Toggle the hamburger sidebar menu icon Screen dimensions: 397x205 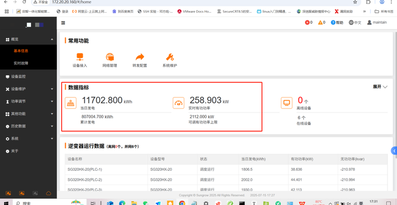63,23
